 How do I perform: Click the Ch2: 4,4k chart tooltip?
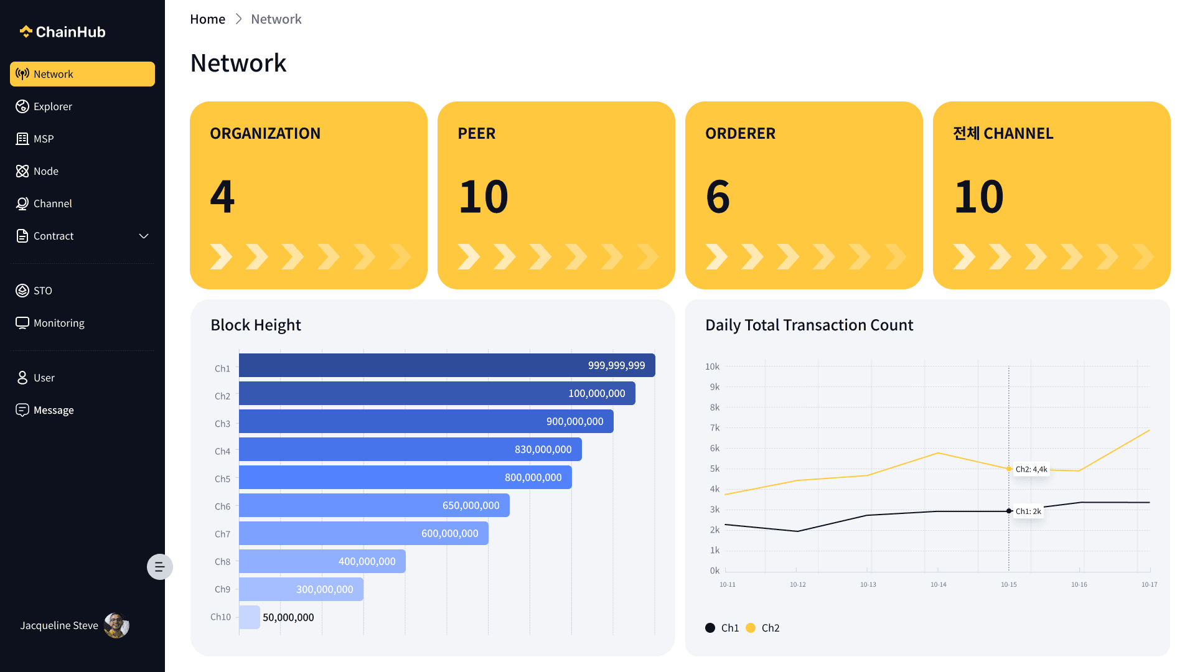(x=1031, y=469)
